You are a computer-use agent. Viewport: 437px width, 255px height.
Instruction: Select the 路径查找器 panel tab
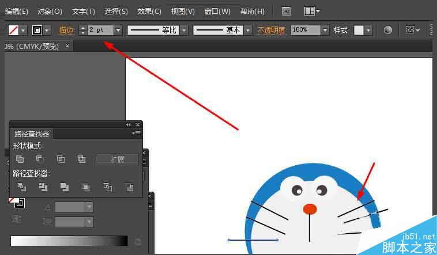32,134
